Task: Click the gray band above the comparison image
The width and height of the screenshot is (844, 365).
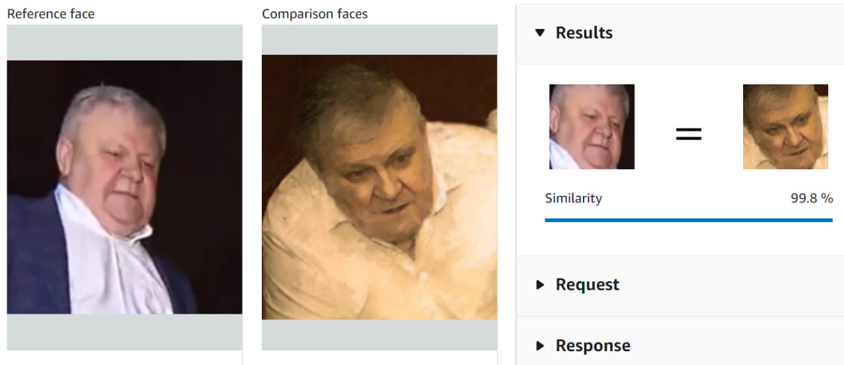Action: click(379, 40)
